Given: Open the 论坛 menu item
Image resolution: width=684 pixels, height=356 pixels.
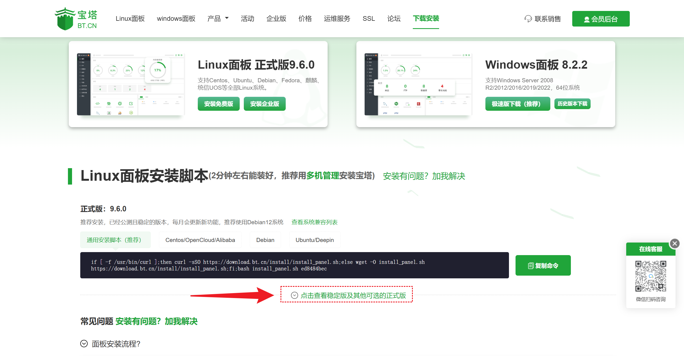Looking at the screenshot, I should [x=394, y=19].
